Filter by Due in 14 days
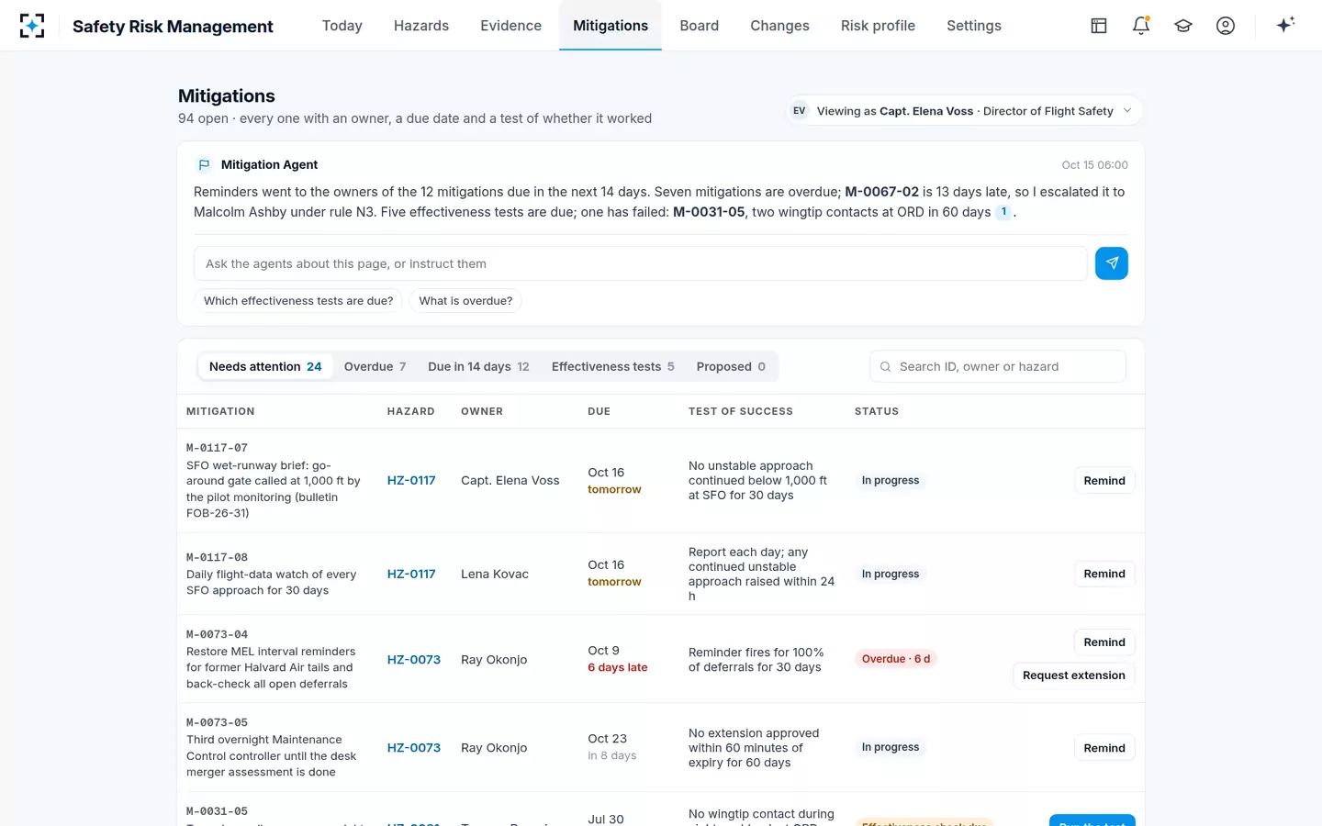Image resolution: width=1322 pixels, height=826 pixels. [478, 366]
